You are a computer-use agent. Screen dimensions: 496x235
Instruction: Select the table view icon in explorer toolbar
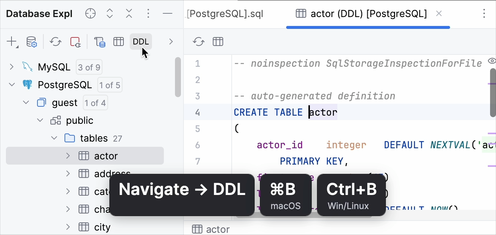119,42
